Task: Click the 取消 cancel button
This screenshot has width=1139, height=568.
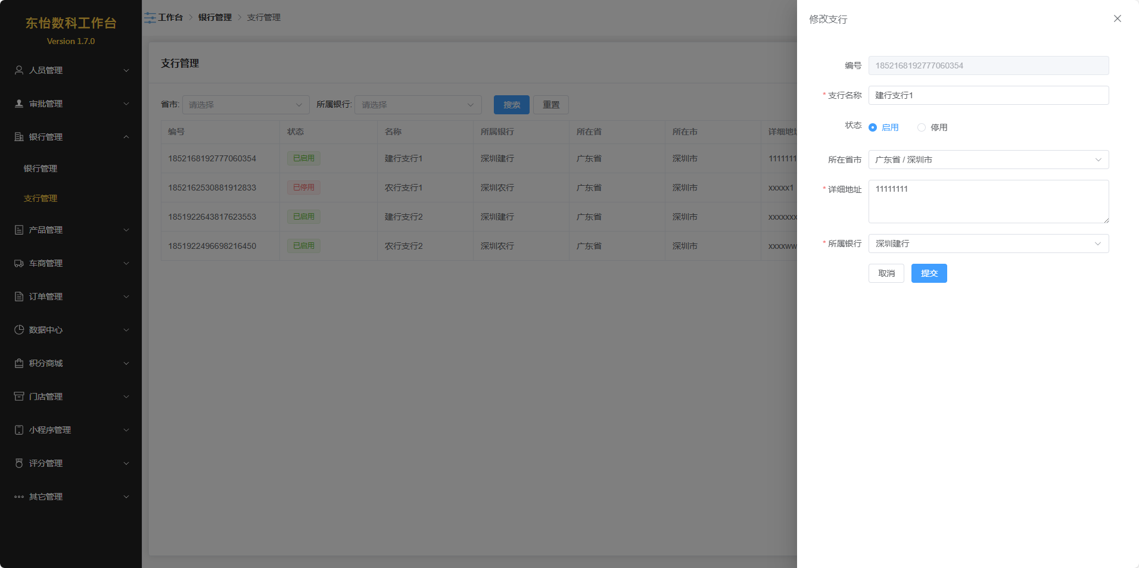Action: pyautogui.click(x=886, y=273)
